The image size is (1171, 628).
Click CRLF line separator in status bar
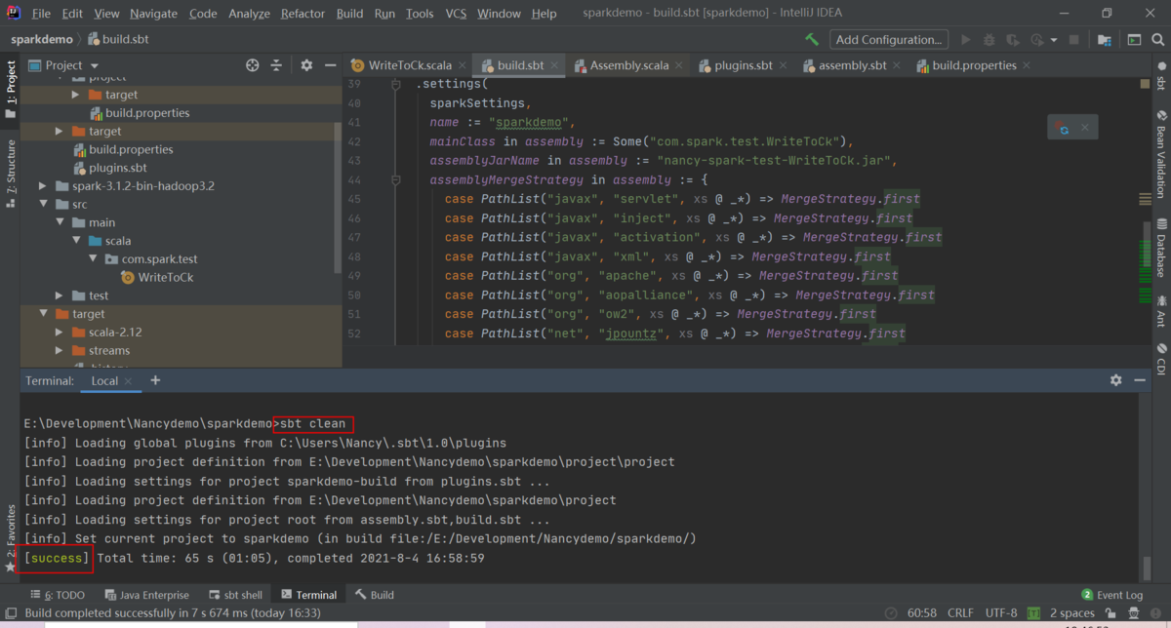960,612
